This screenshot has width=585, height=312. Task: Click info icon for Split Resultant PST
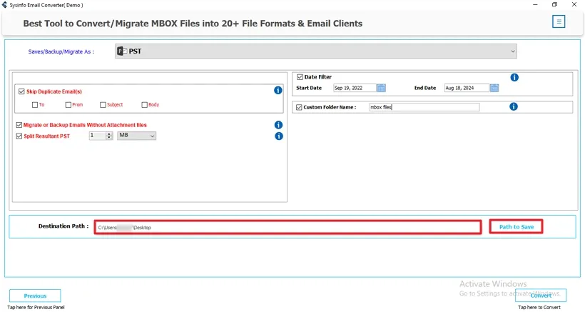[278, 136]
